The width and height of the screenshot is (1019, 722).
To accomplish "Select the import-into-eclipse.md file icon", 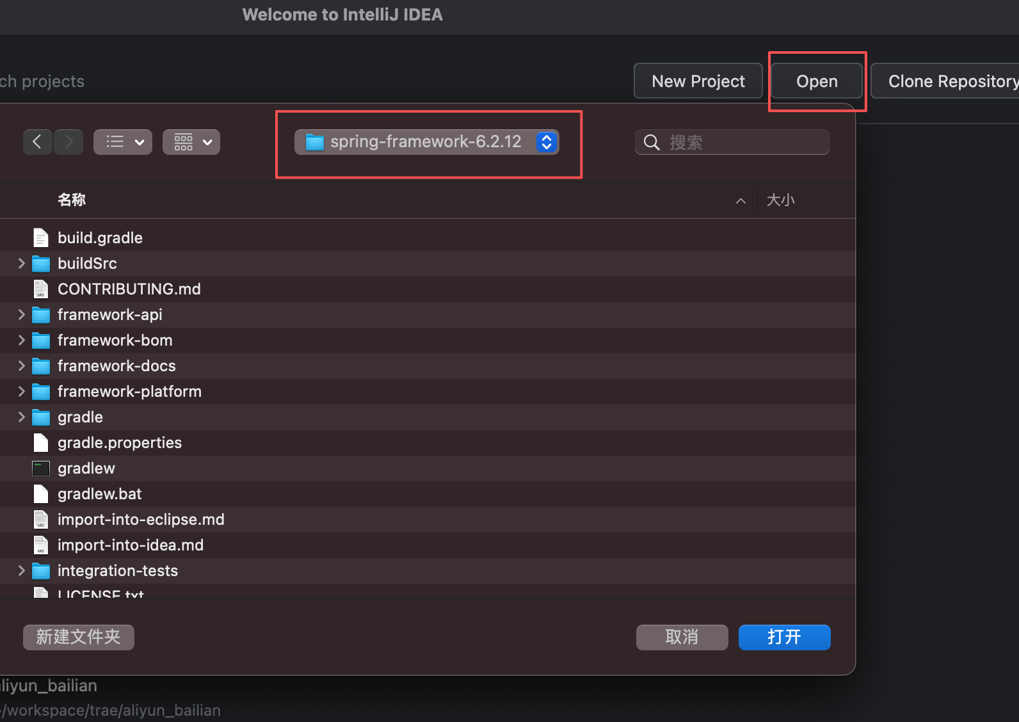I will (41, 519).
